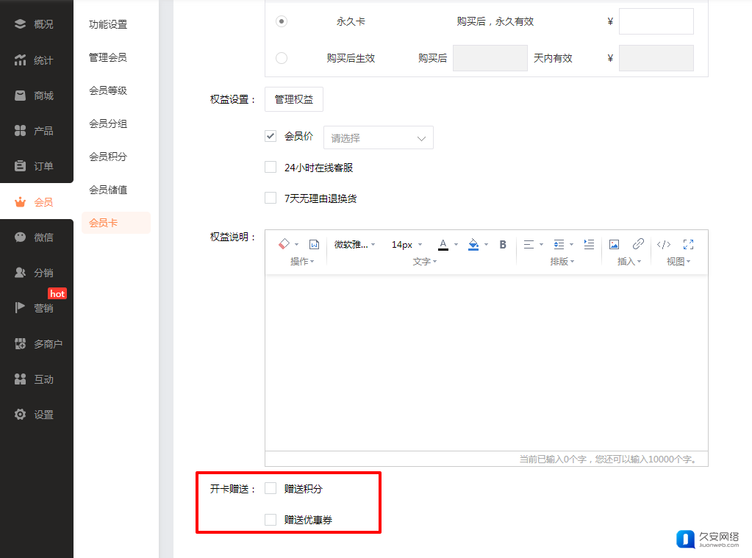Click the 管理权益 button
The image size is (752, 558).
(x=293, y=99)
